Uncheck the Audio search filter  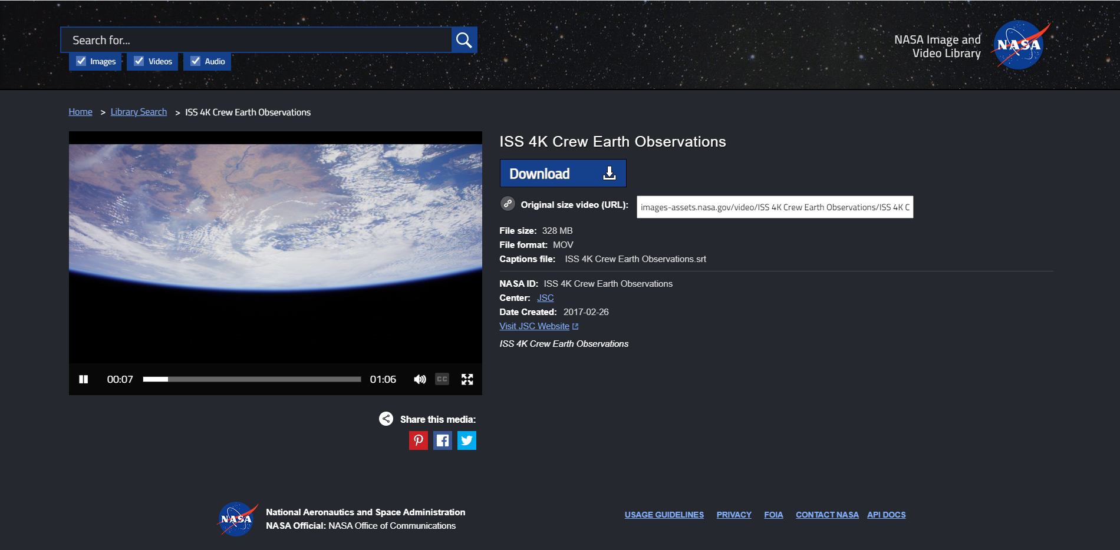196,61
